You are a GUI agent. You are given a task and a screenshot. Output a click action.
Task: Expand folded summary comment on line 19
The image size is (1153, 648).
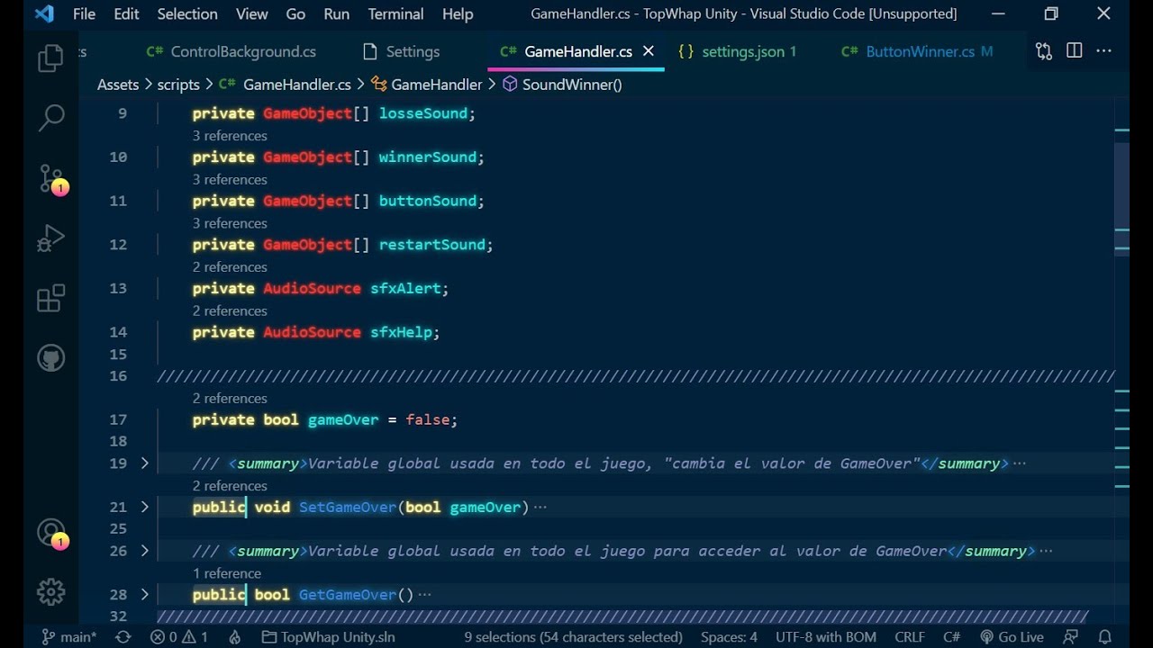pos(144,463)
